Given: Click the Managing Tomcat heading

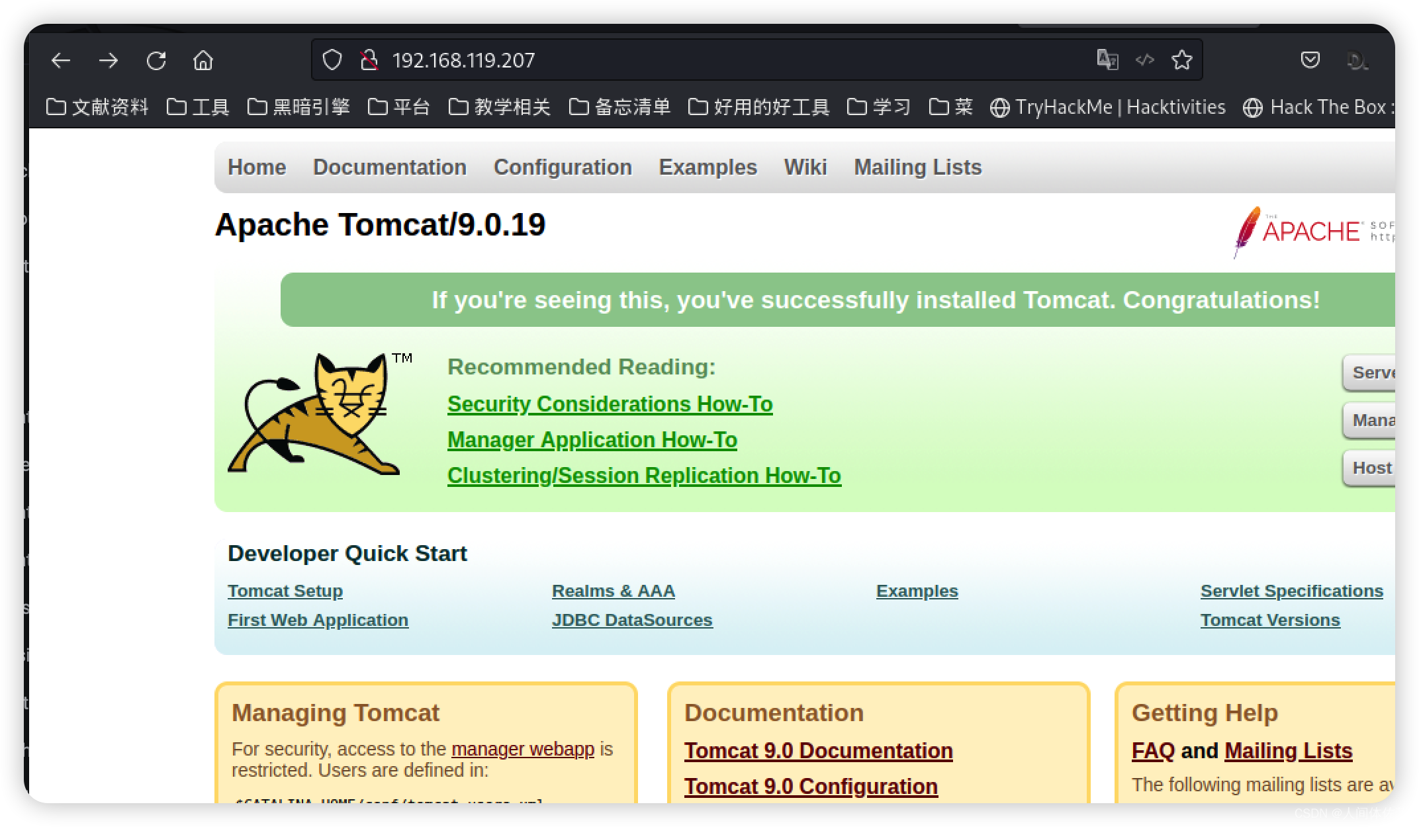Looking at the screenshot, I should [x=336, y=713].
